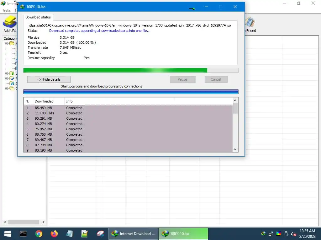Viewport: 321px width, 240px height.
Task: Click the Internet Explorer folder icon in Categories
Action: click(x=12, y=83)
